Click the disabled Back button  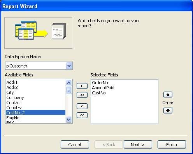click(x=109, y=145)
